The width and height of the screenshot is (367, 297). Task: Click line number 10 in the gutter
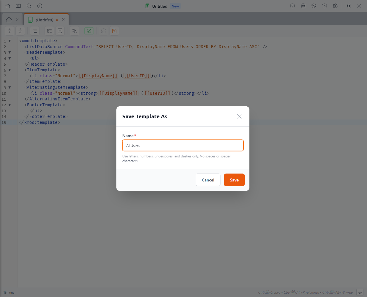(4, 94)
